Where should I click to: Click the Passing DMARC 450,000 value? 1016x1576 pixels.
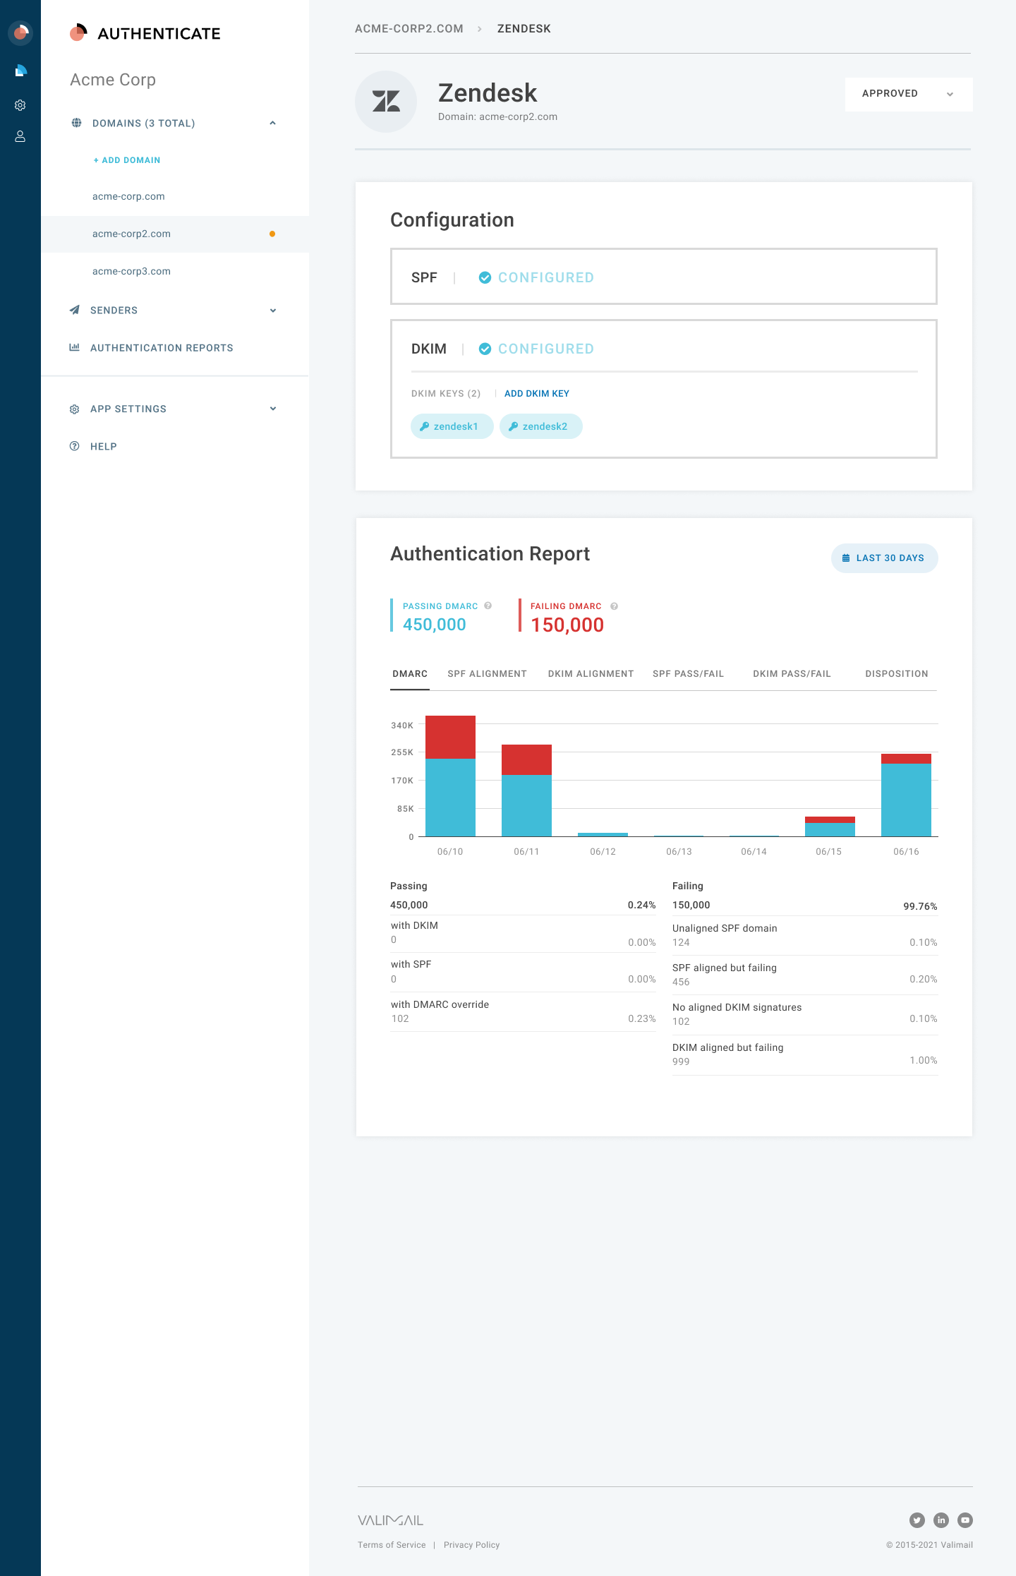pyautogui.click(x=435, y=625)
